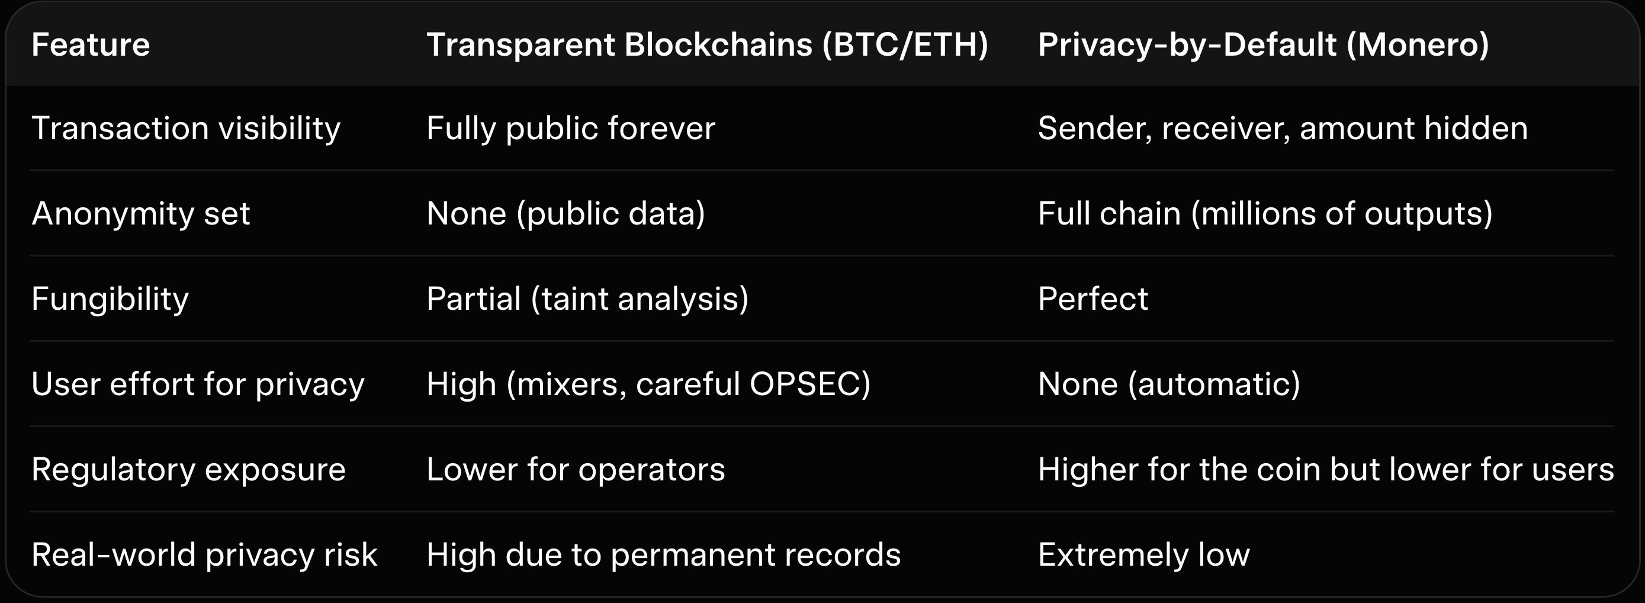
Task: Click the "Partial (taint analysis)" cell
Action: [587, 299]
